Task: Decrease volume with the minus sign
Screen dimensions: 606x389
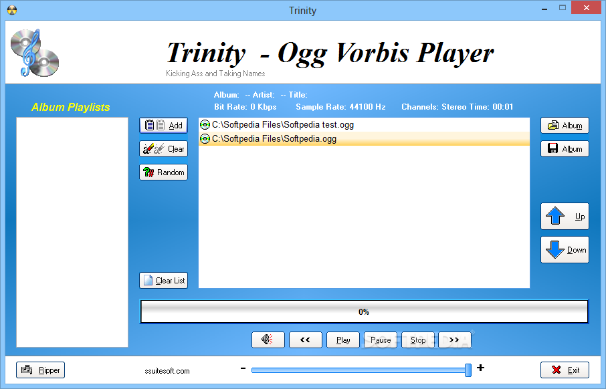Action: [x=243, y=368]
